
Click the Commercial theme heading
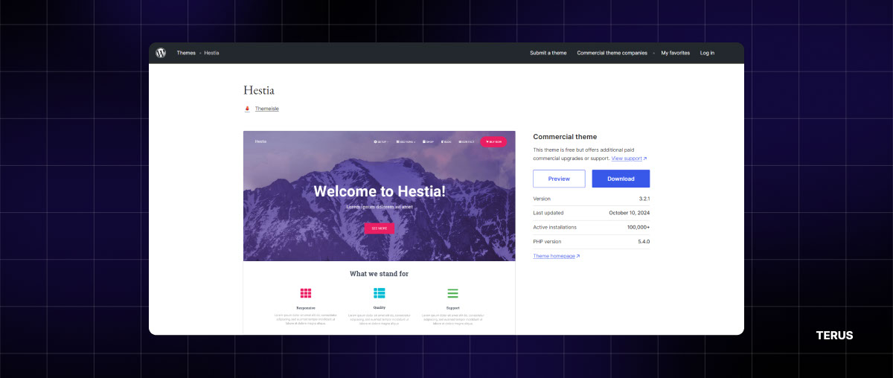point(565,137)
